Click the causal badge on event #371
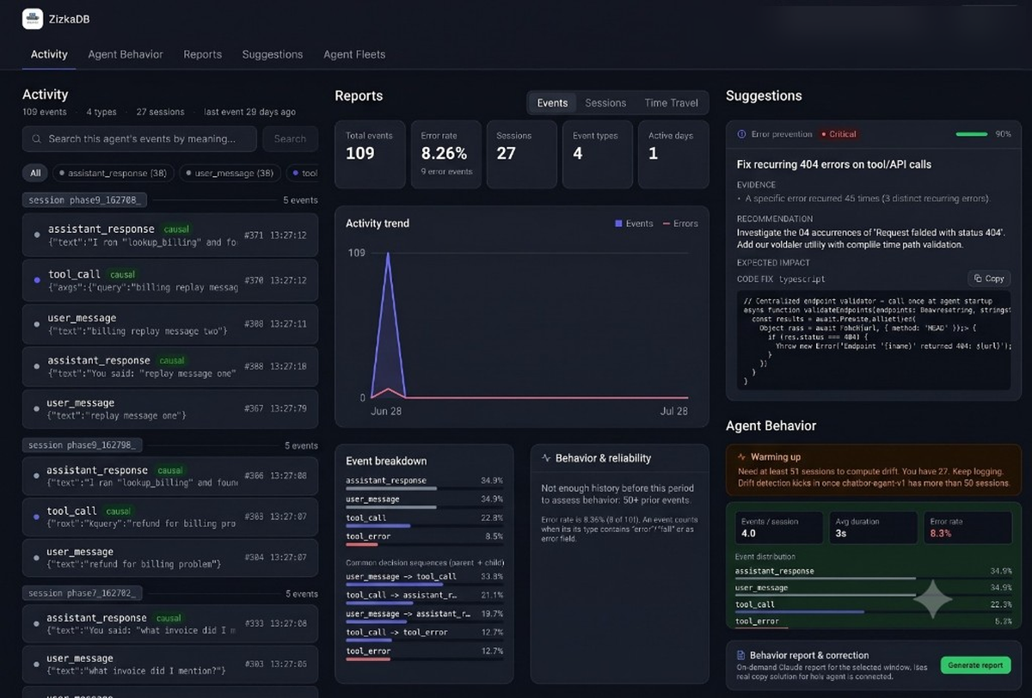This screenshot has height=698, width=1032. [x=175, y=230]
